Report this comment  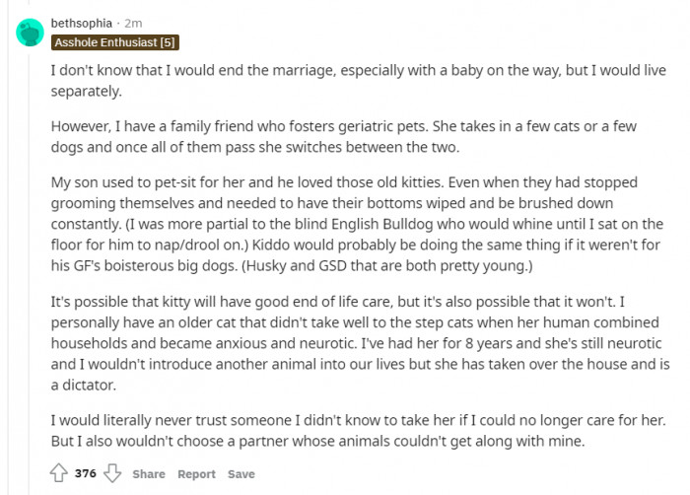tap(196, 474)
